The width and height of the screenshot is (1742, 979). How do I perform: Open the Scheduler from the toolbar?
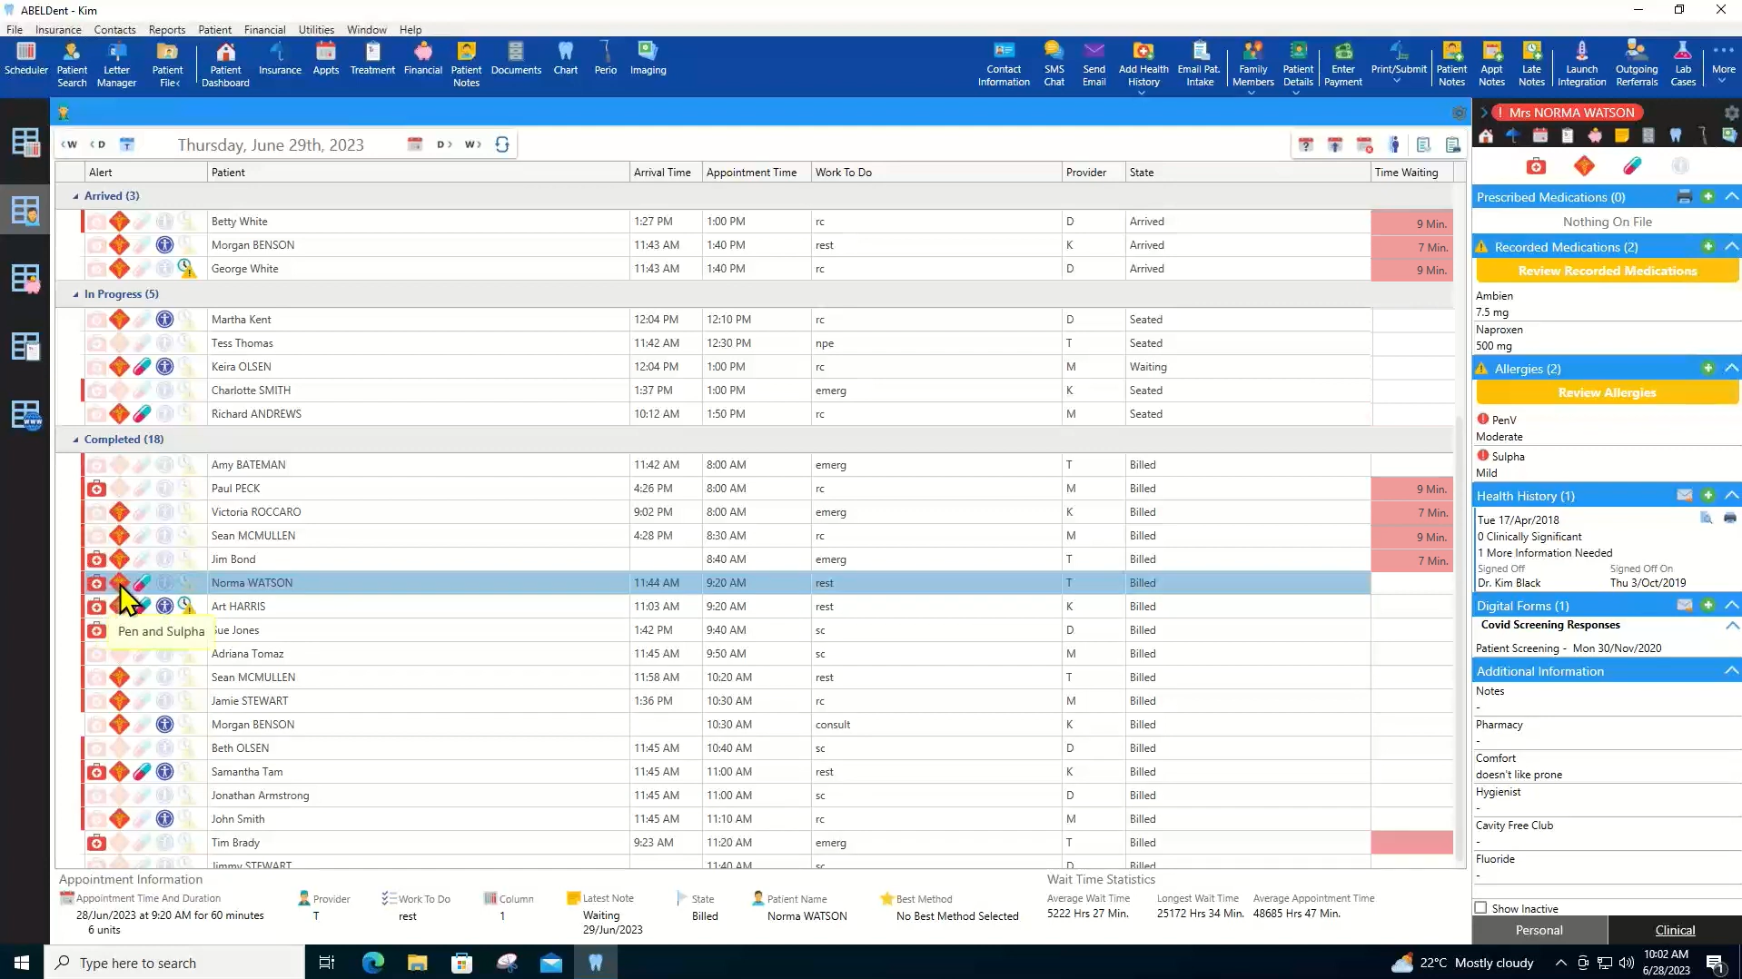click(25, 60)
